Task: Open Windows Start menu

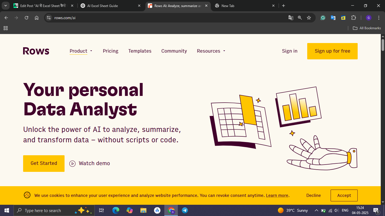Action: pos(6,210)
